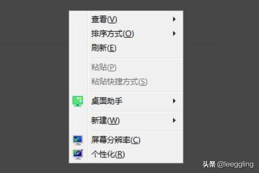
Task: Click the 头条 watermark text
Action: (x=209, y=164)
